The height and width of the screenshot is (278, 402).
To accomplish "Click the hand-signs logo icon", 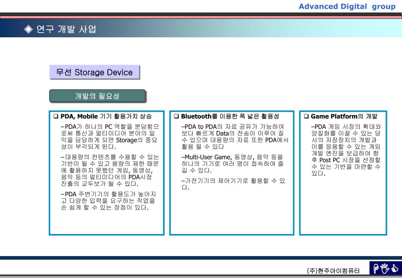I will 385,268.
